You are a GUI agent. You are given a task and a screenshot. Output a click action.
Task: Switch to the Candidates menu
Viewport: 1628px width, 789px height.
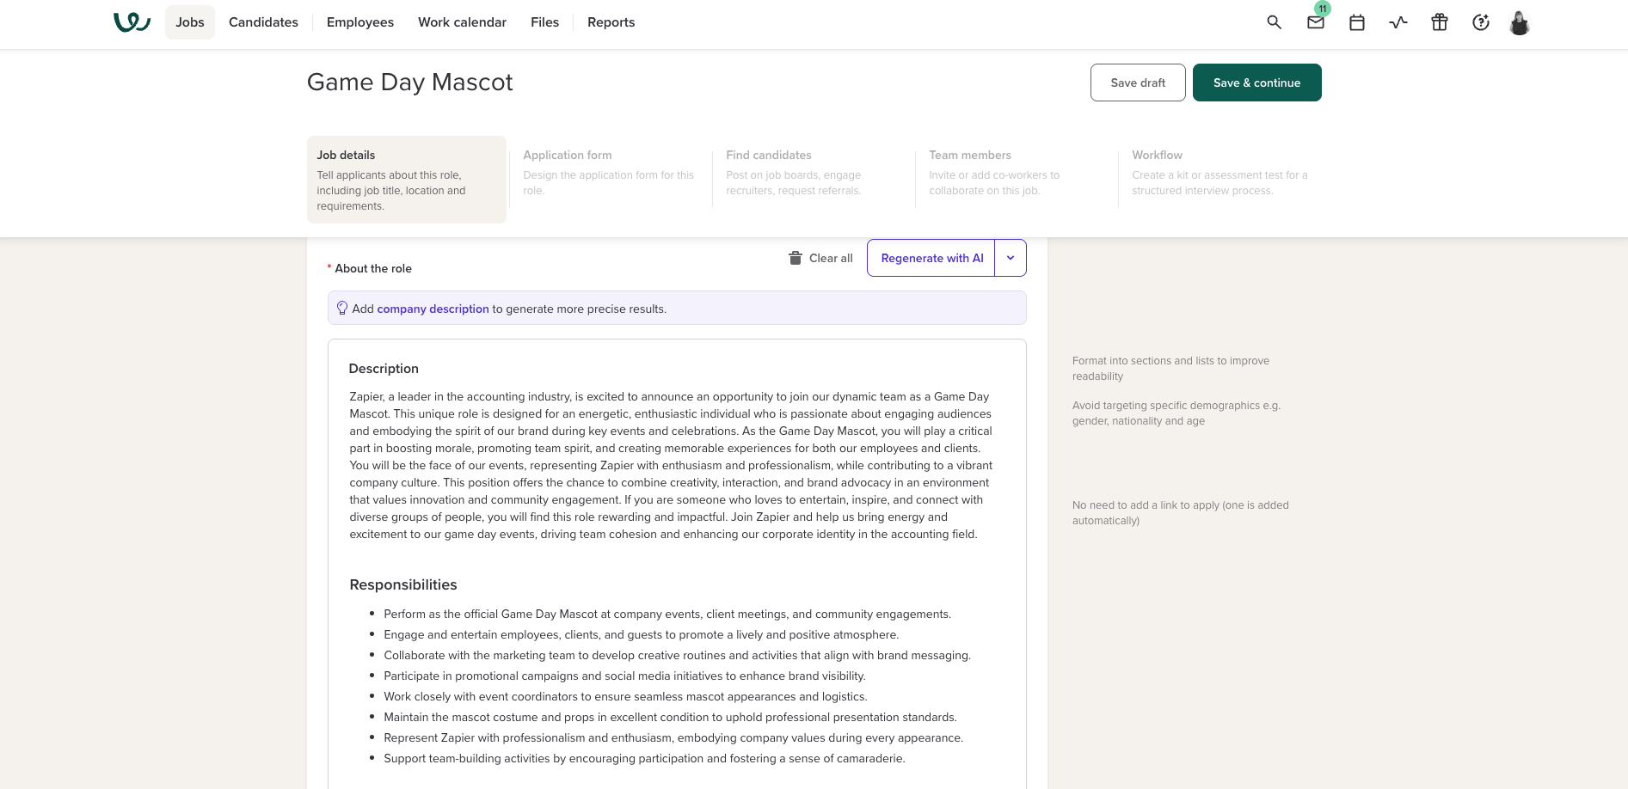coord(263,22)
